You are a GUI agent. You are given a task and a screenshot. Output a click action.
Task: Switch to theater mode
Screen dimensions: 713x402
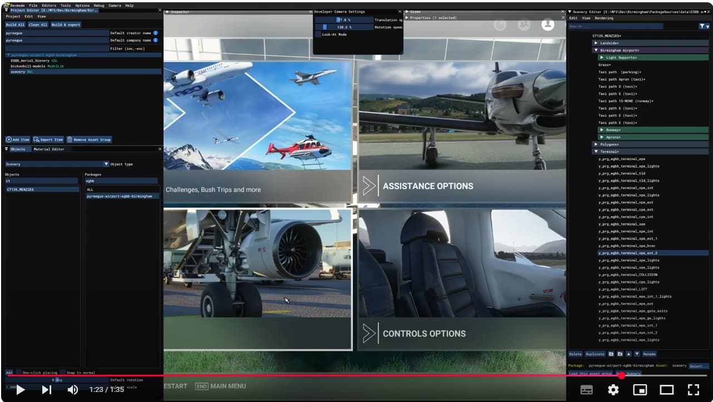[667, 390]
